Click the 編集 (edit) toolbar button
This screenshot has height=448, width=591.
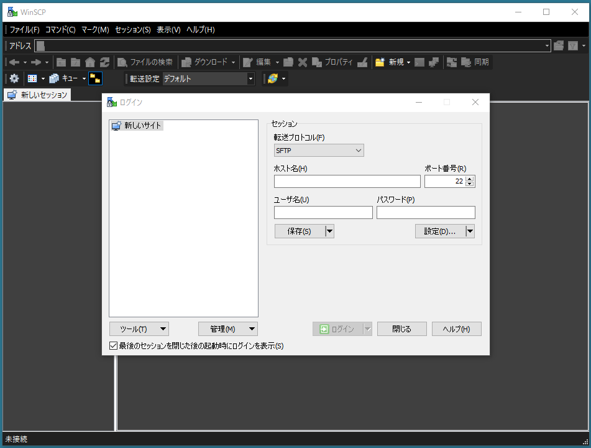click(x=257, y=62)
